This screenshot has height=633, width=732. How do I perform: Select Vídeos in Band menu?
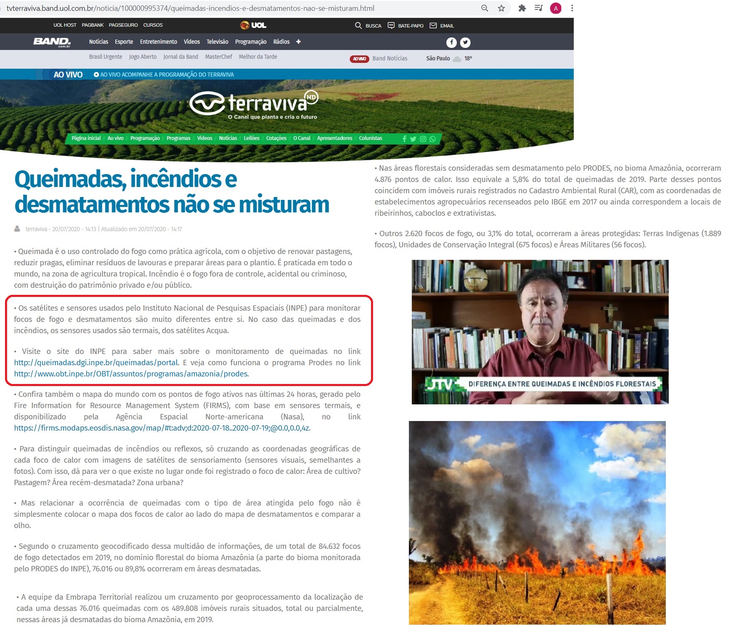pos(192,42)
